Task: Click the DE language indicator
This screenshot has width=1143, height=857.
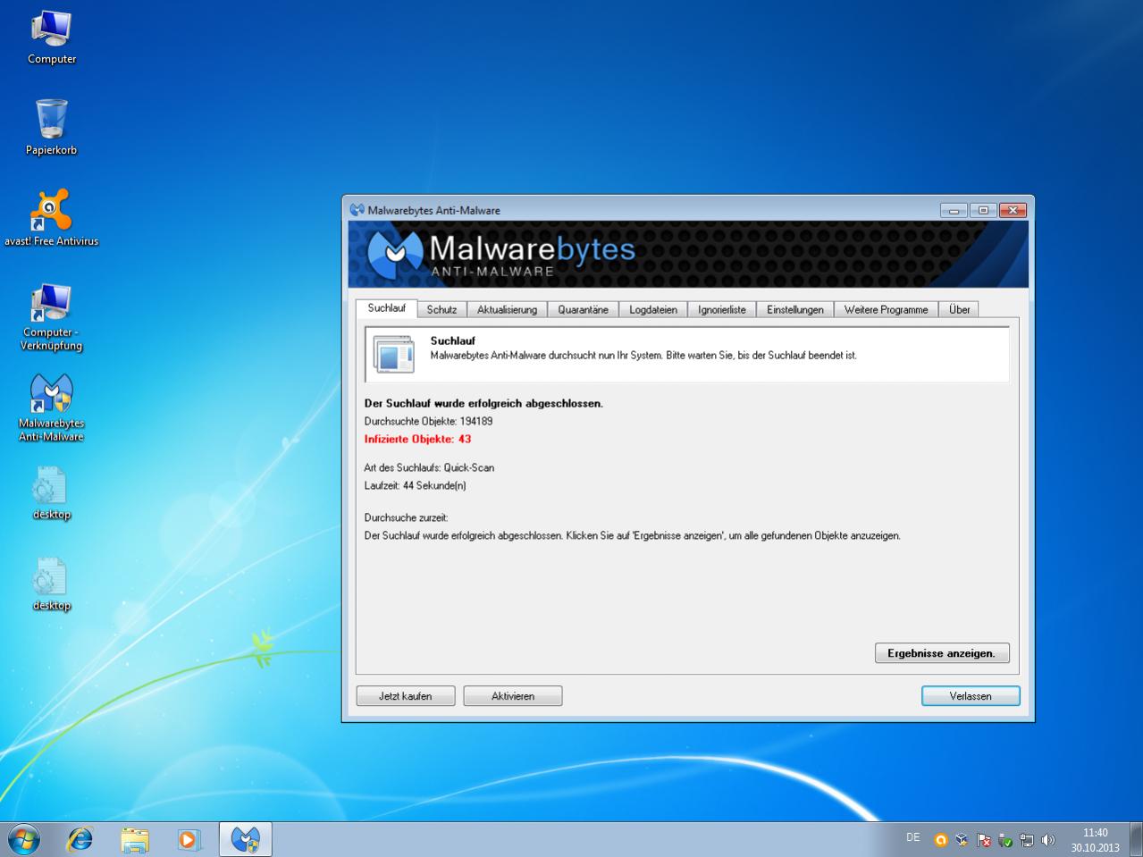Action: [x=912, y=838]
